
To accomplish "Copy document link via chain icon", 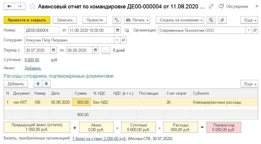I will click(x=212, y=6).
